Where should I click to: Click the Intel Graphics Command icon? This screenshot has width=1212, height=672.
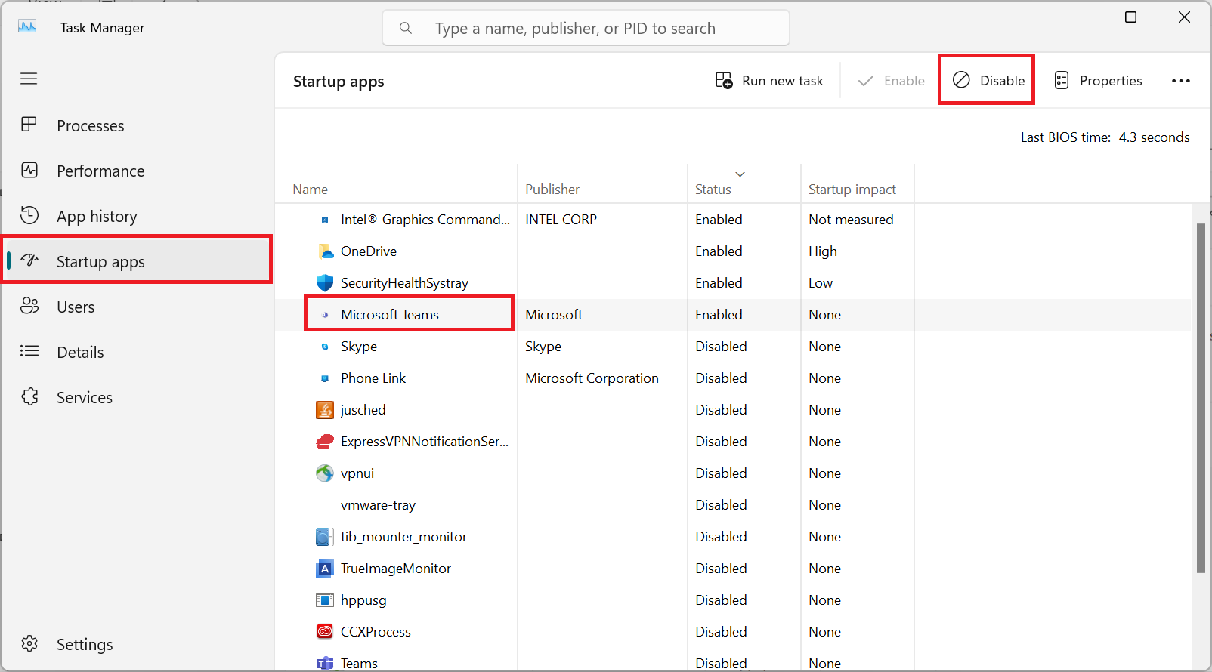[325, 220]
